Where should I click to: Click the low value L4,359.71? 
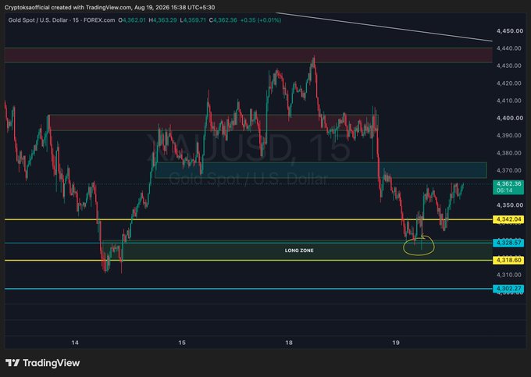point(193,20)
